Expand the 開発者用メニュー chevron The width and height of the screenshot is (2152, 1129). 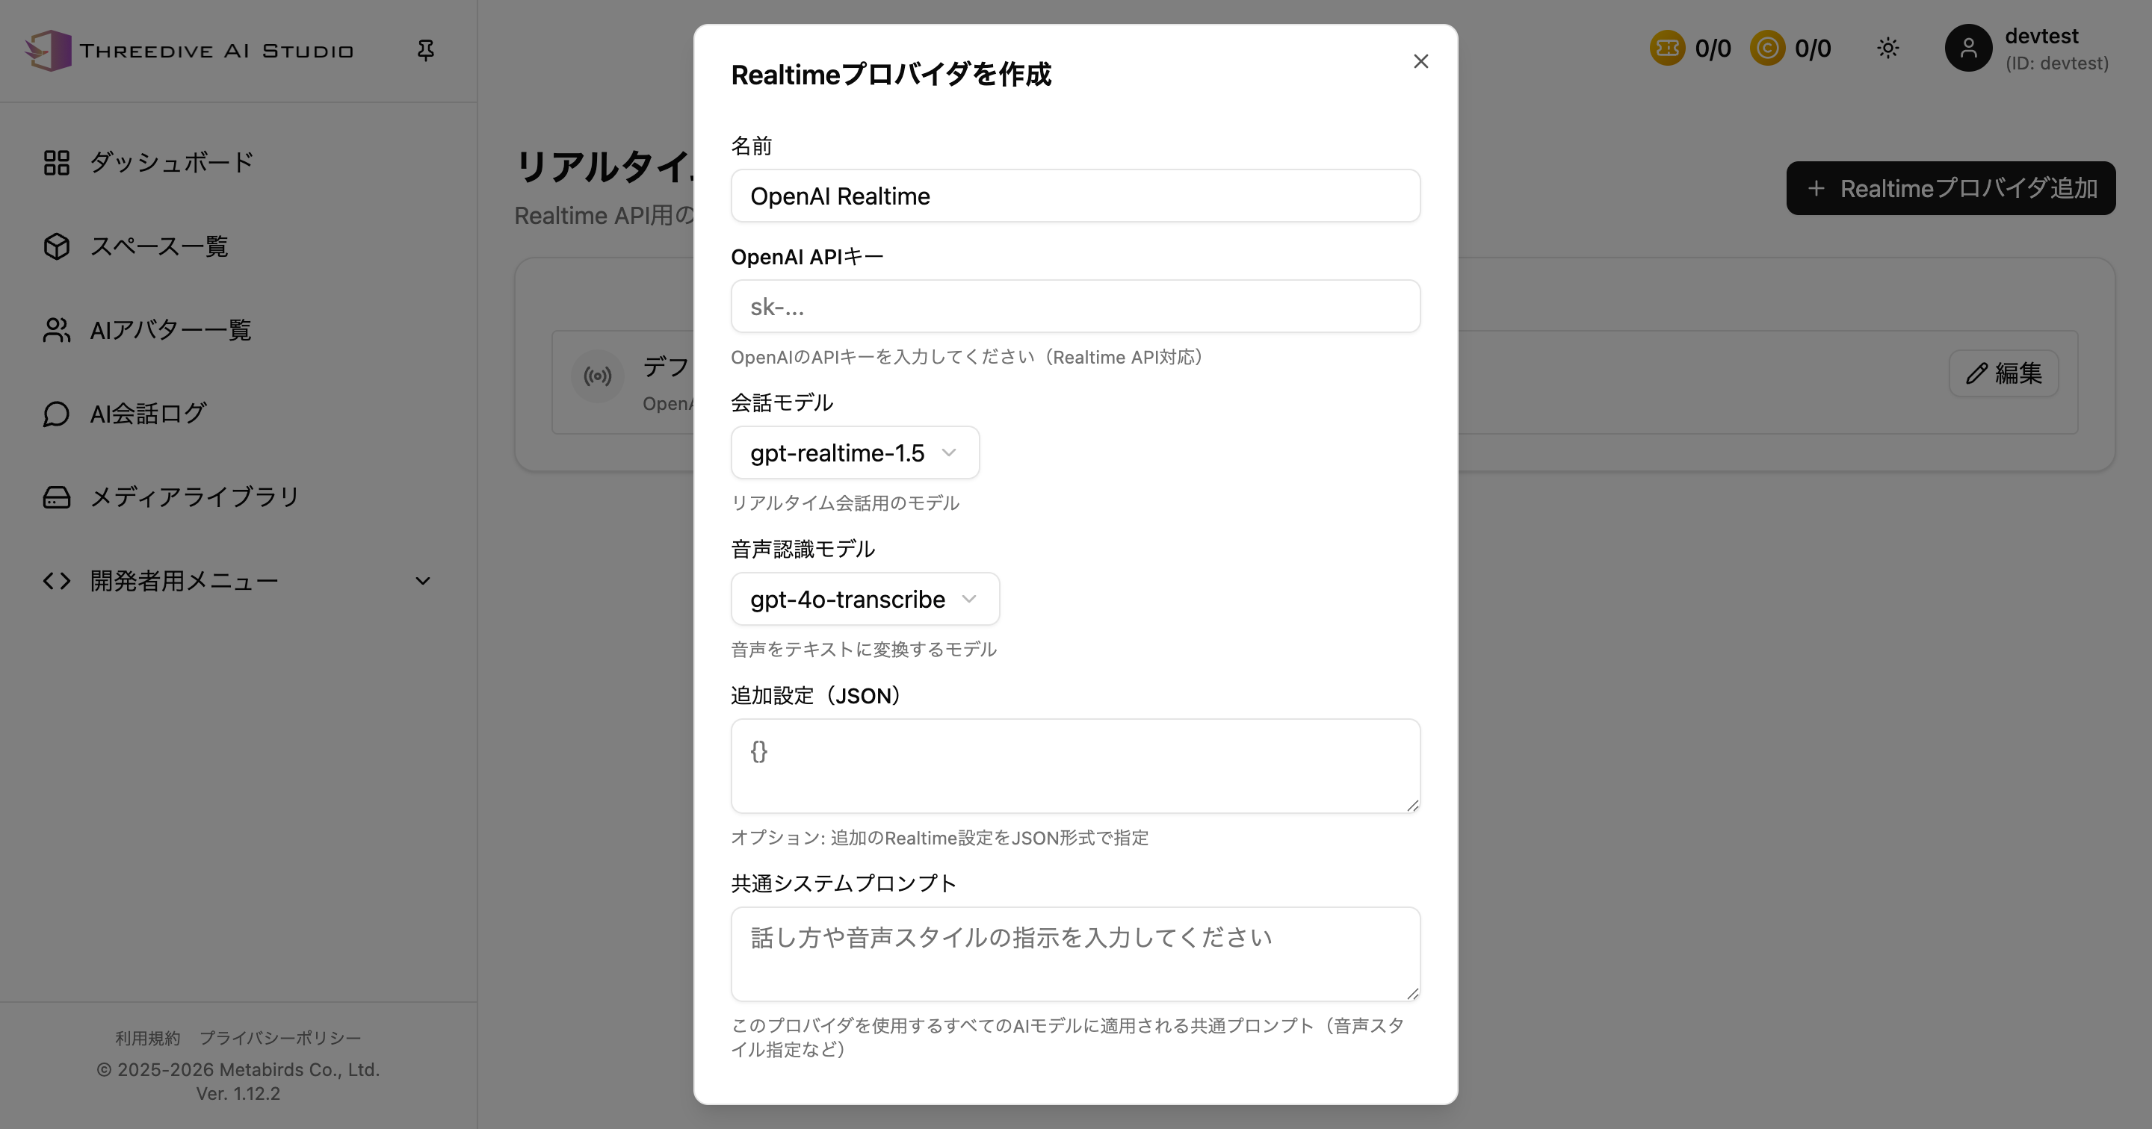[x=423, y=581]
